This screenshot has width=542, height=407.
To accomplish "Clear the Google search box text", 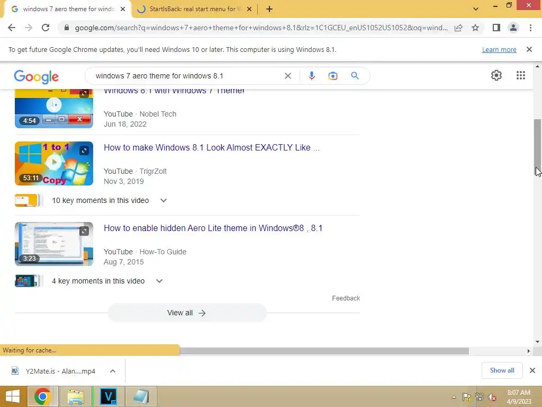I will coord(287,76).
